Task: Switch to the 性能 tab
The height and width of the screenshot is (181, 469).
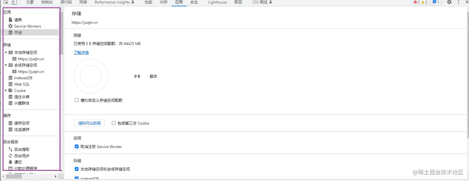Action: pyautogui.click(x=148, y=2)
